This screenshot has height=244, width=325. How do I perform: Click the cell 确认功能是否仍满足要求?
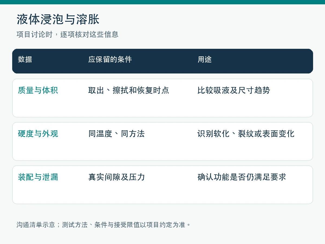[x=242, y=177]
